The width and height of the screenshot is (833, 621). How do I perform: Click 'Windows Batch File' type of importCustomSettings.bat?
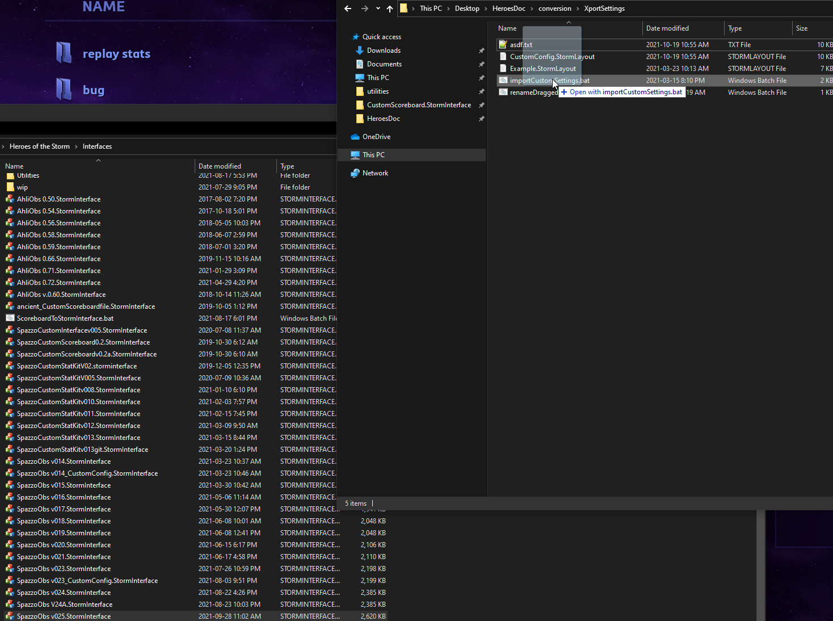point(757,81)
